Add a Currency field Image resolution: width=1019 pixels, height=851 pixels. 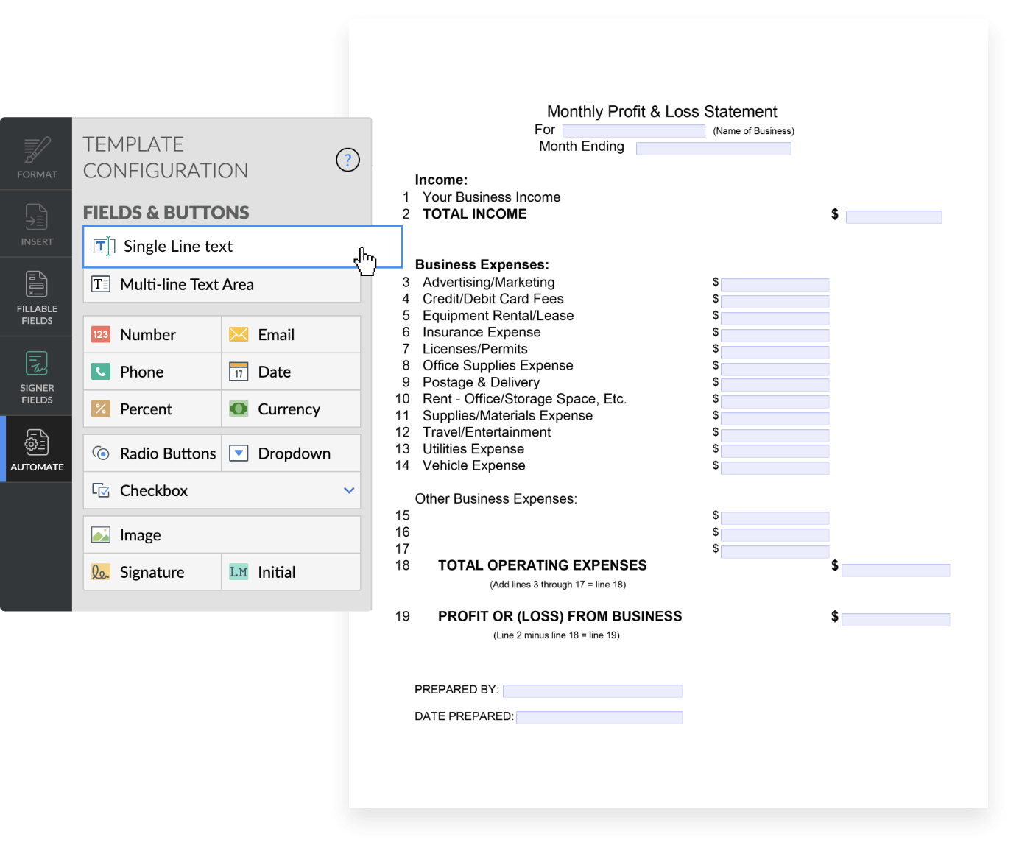290,409
